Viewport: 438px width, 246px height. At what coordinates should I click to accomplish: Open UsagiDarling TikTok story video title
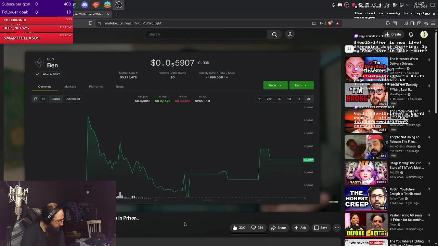coord(407,165)
